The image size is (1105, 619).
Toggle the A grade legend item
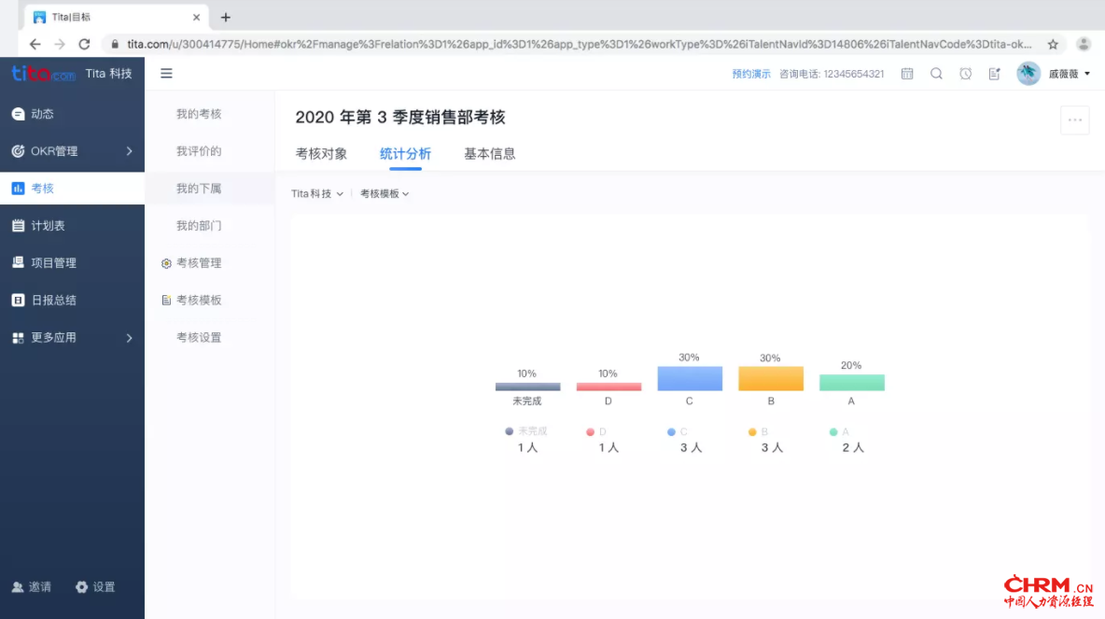click(840, 431)
